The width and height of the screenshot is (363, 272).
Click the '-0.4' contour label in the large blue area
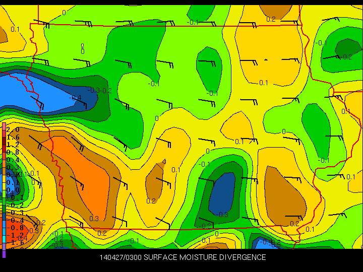75,98
